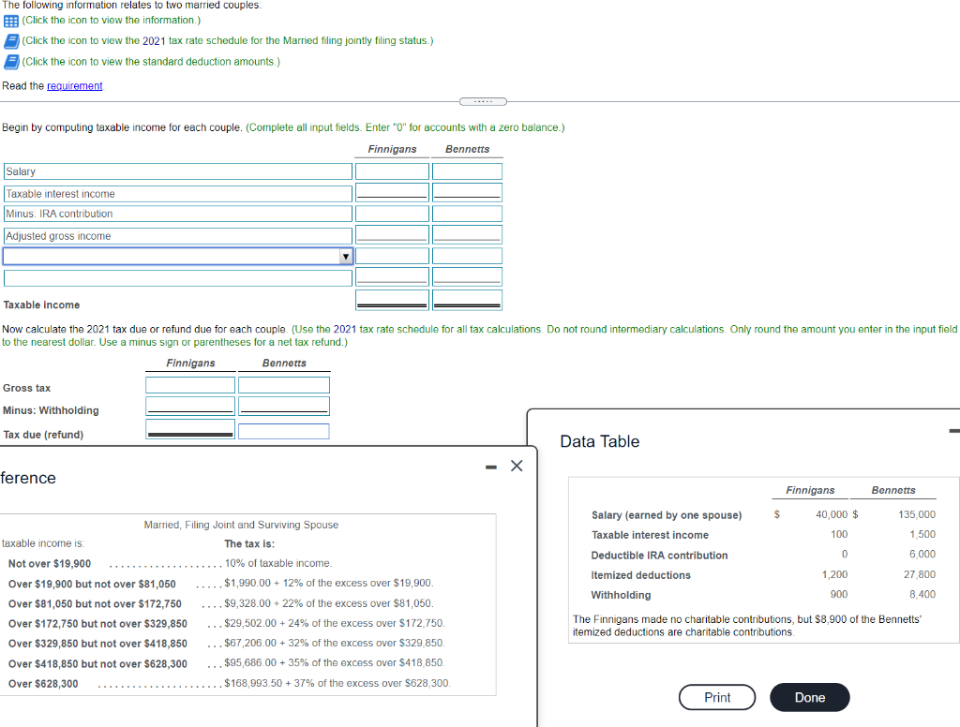Minimize the Data Table popup
The height and width of the screenshot is (727, 960).
click(x=954, y=432)
